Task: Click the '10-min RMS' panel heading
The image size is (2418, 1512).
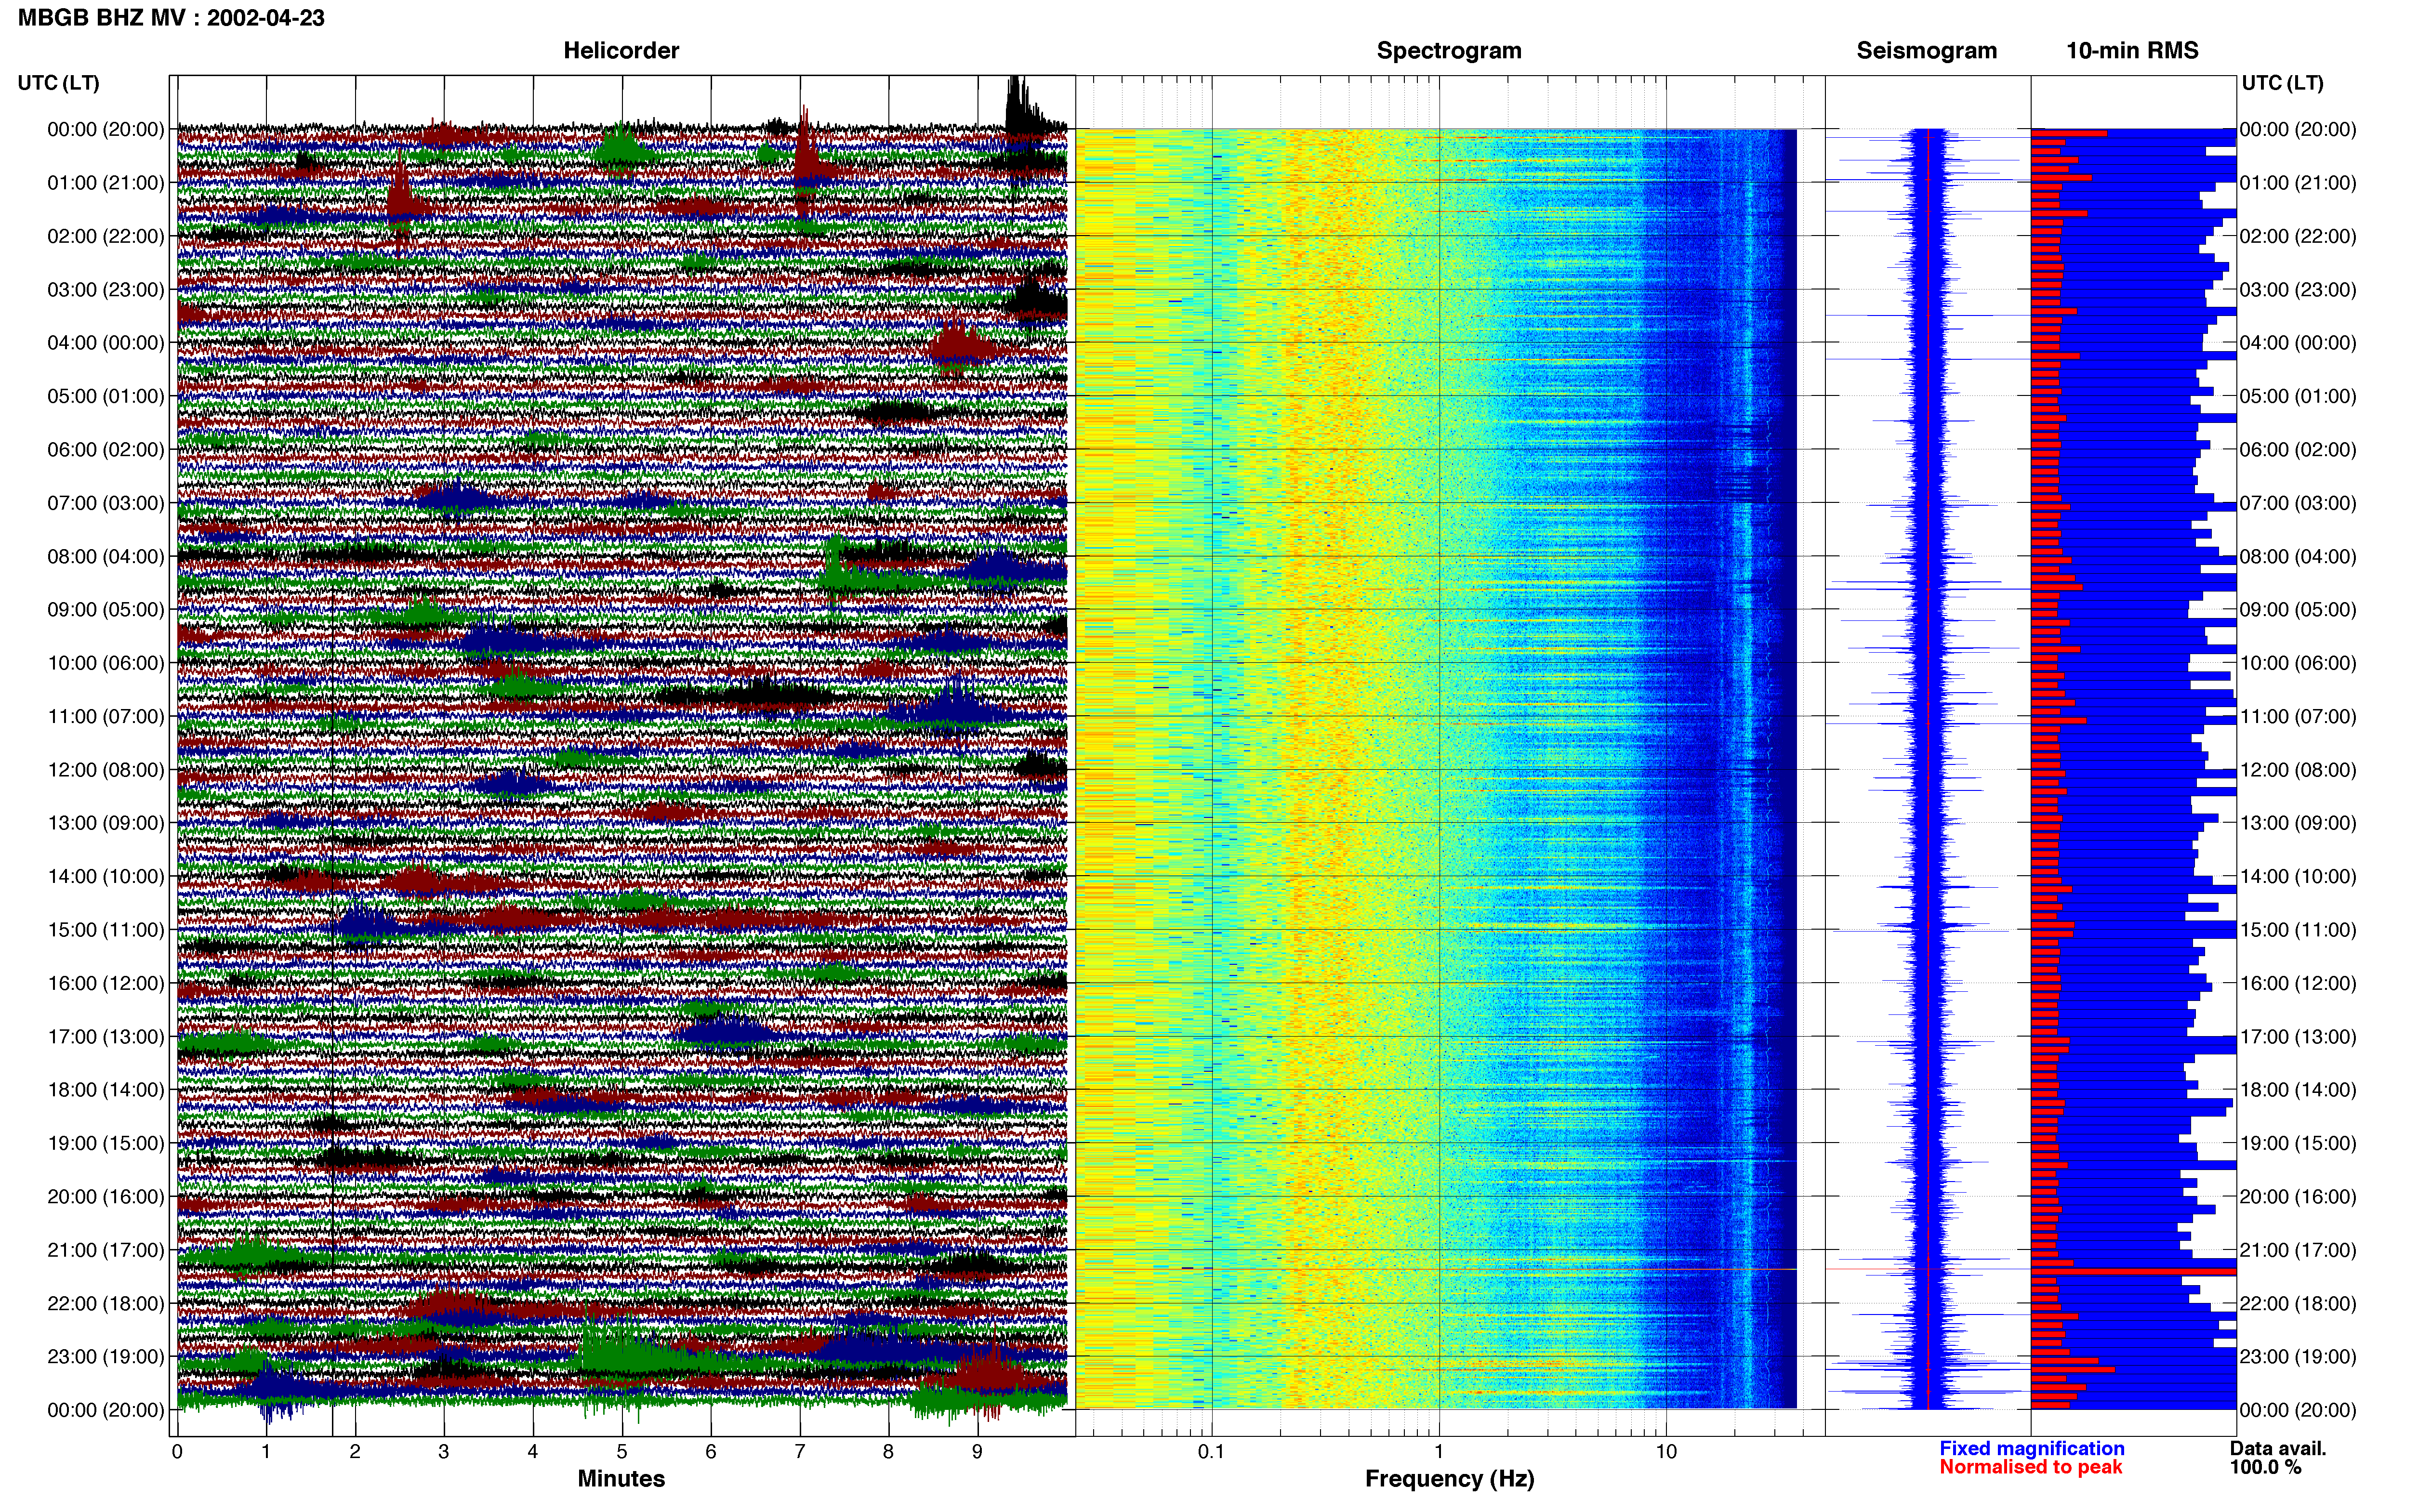Action: [x=2132, y=51]
